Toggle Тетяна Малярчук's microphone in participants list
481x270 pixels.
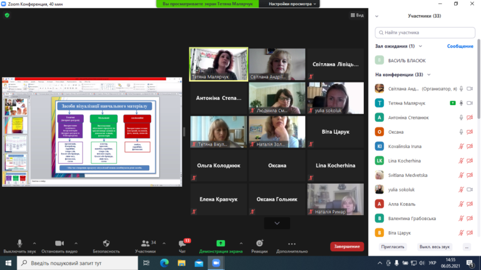(x=461, y=103)
